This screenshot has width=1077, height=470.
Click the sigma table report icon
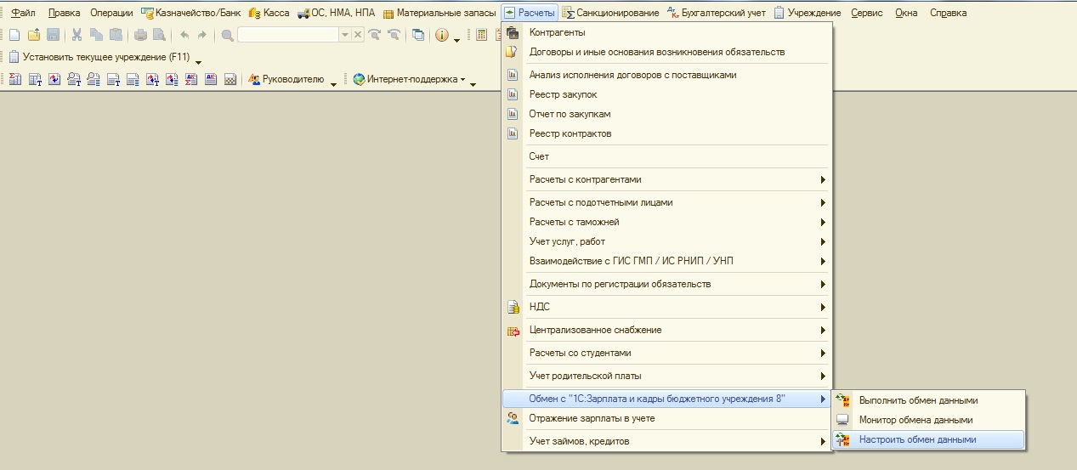14,80
